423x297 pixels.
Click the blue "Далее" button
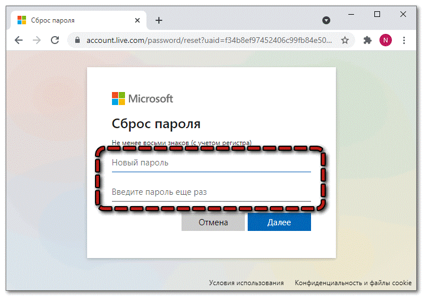(279, 222)
